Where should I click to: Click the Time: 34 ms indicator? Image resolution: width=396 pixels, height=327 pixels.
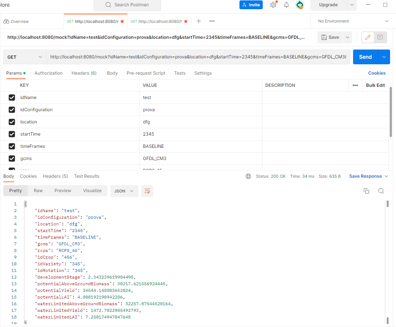302,176
